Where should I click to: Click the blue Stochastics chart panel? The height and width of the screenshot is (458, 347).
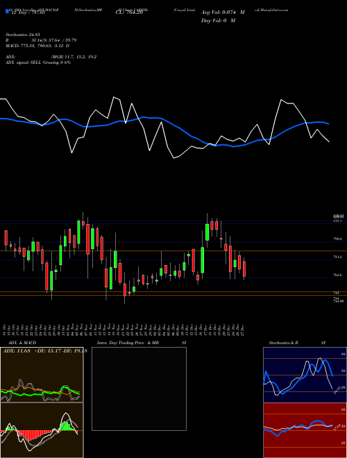point(305,375)
